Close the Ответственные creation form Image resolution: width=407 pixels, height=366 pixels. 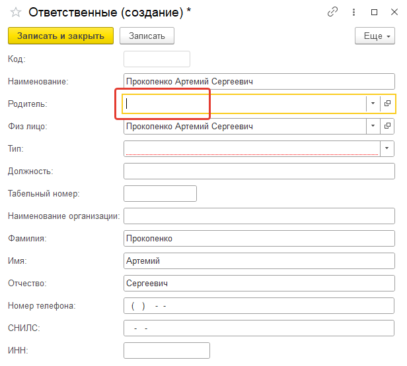[x=394, y=12]
